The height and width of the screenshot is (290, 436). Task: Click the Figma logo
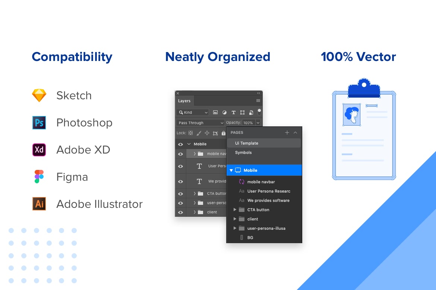point(39,177)
